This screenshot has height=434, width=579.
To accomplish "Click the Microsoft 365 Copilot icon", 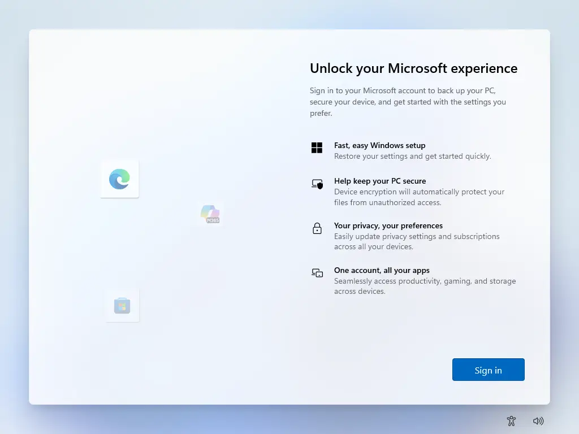I will (x=210, y=214).
